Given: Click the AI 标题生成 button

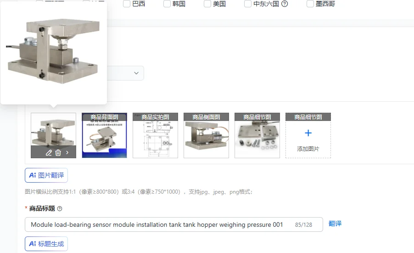Looking at the screenshot, I should point(46,244).
